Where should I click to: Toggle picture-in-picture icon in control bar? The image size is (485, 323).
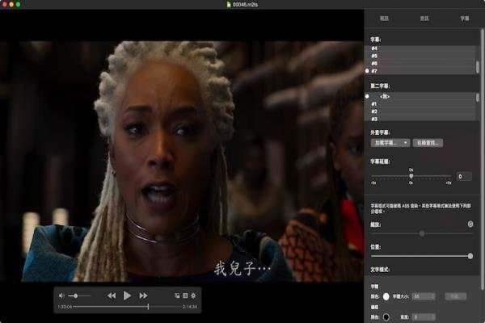coord(177,296)
